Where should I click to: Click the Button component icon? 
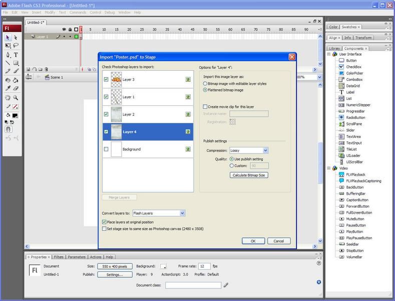tap(341, 60)
